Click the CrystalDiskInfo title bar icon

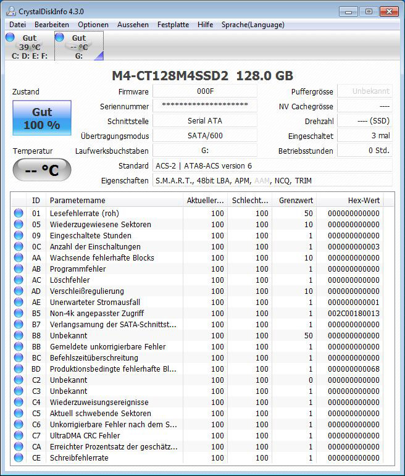click(x=11, y=11)
